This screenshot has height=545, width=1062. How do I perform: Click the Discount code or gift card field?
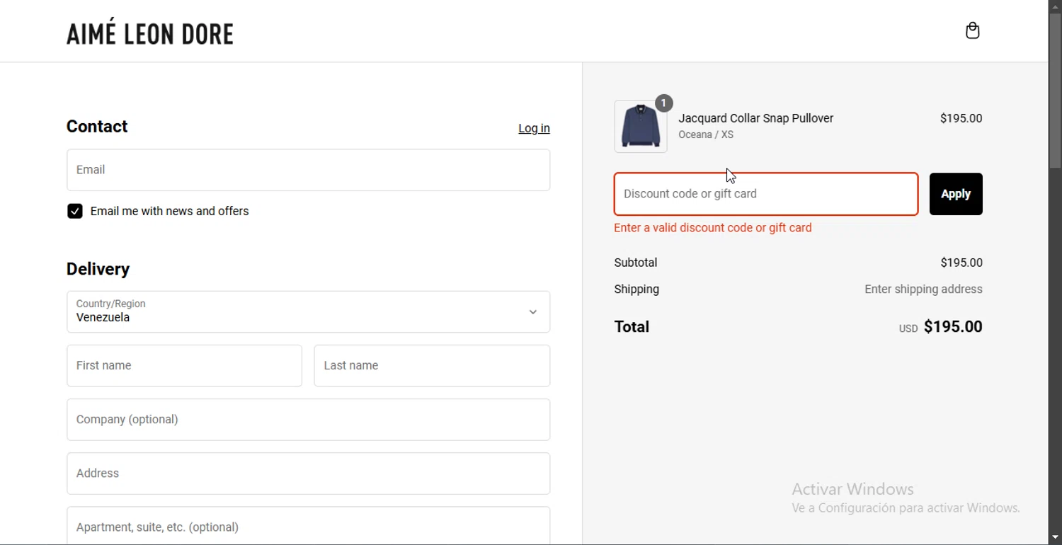(766, 194)
